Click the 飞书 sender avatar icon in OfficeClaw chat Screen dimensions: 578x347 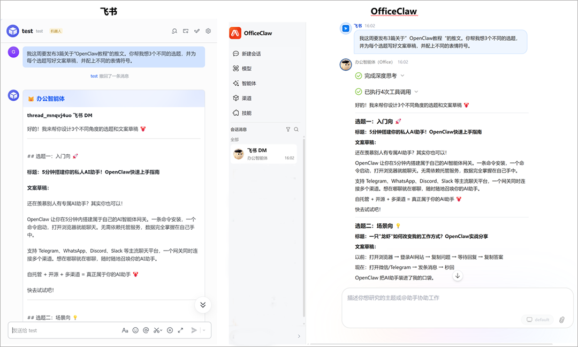pos(346,28)
